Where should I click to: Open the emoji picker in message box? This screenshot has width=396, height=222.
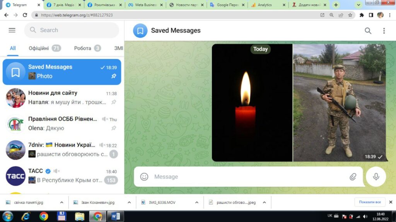pyautogui.click(x=144, y=176)
